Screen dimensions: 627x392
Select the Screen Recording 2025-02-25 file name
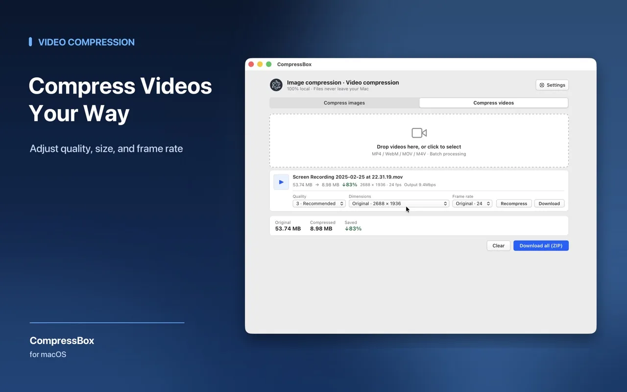348,177
